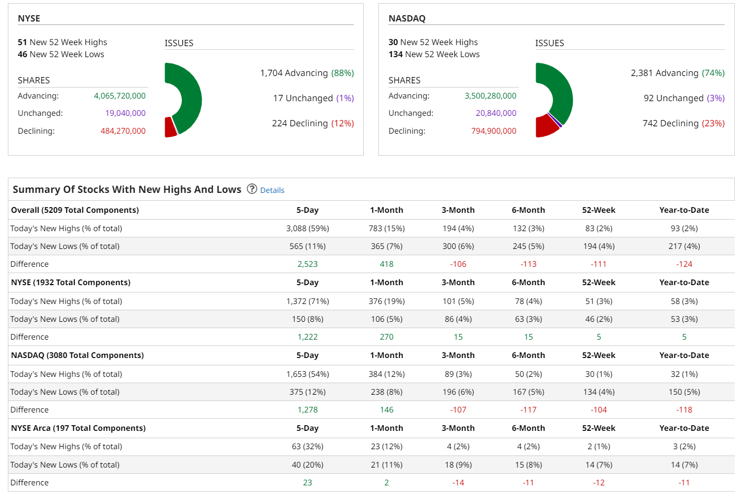This screenshot has height=499, width=751.
Task: Click NYSE Arca 3-Month difference value -14
Action: 458,483
